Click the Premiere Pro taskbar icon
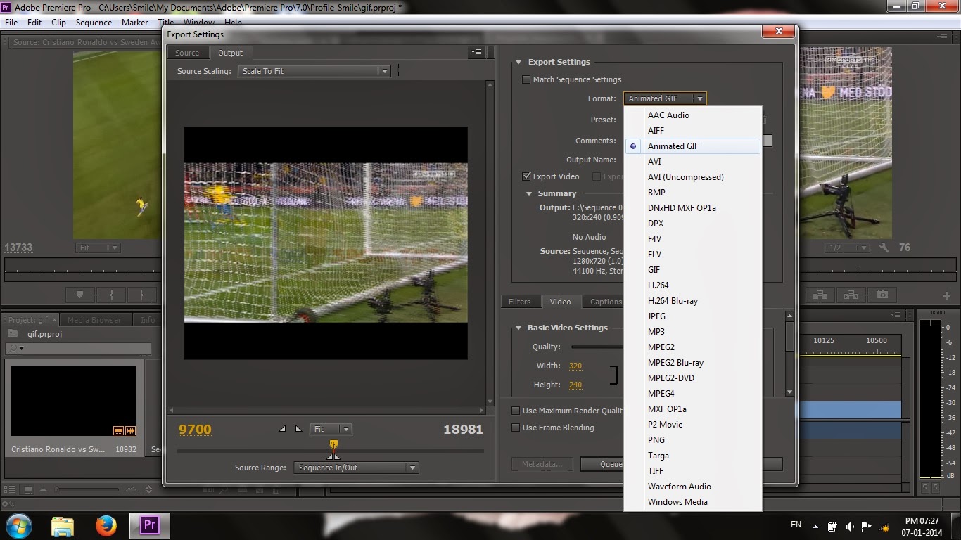 (x=149, y=525)
